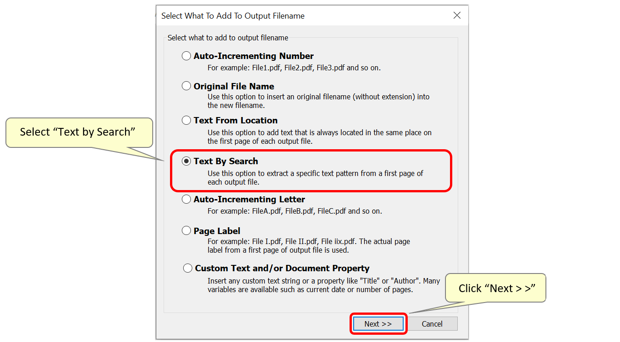Select the "Text From Location" radio button

click(186, 120)
